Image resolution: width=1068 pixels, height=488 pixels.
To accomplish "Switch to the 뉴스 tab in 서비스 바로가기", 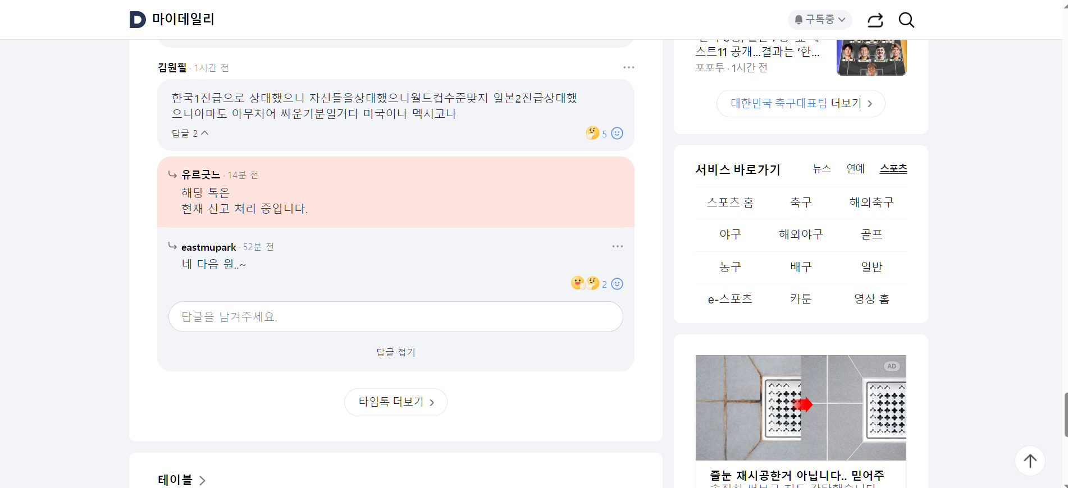I will click(x=821, y=168).
